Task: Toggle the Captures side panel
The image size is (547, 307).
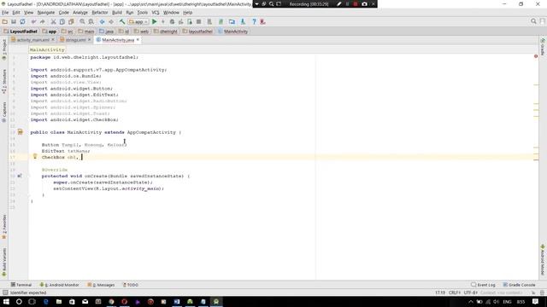Action: [x=4, y=112]
